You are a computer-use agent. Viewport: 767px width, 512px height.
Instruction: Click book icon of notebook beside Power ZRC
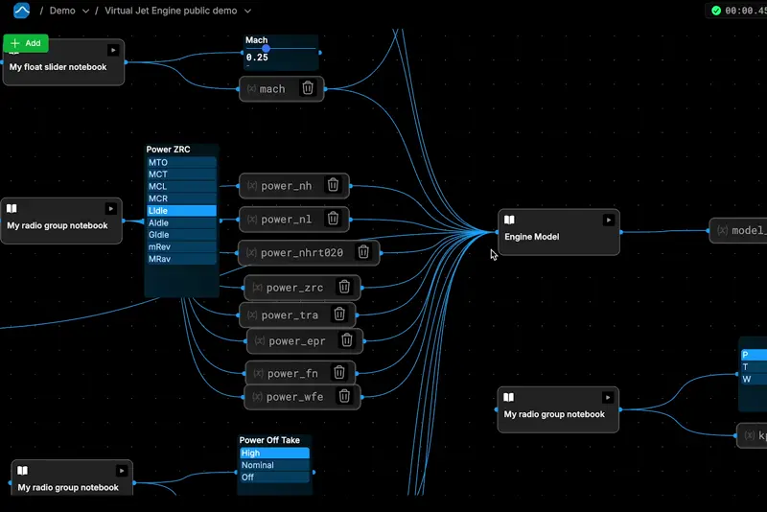[x=12, y=209]
